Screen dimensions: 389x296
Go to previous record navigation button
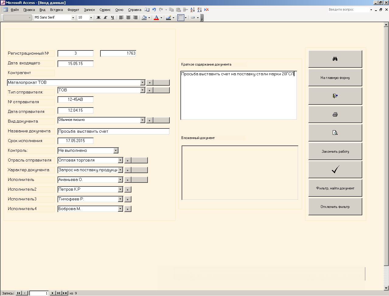click(25, 293)
